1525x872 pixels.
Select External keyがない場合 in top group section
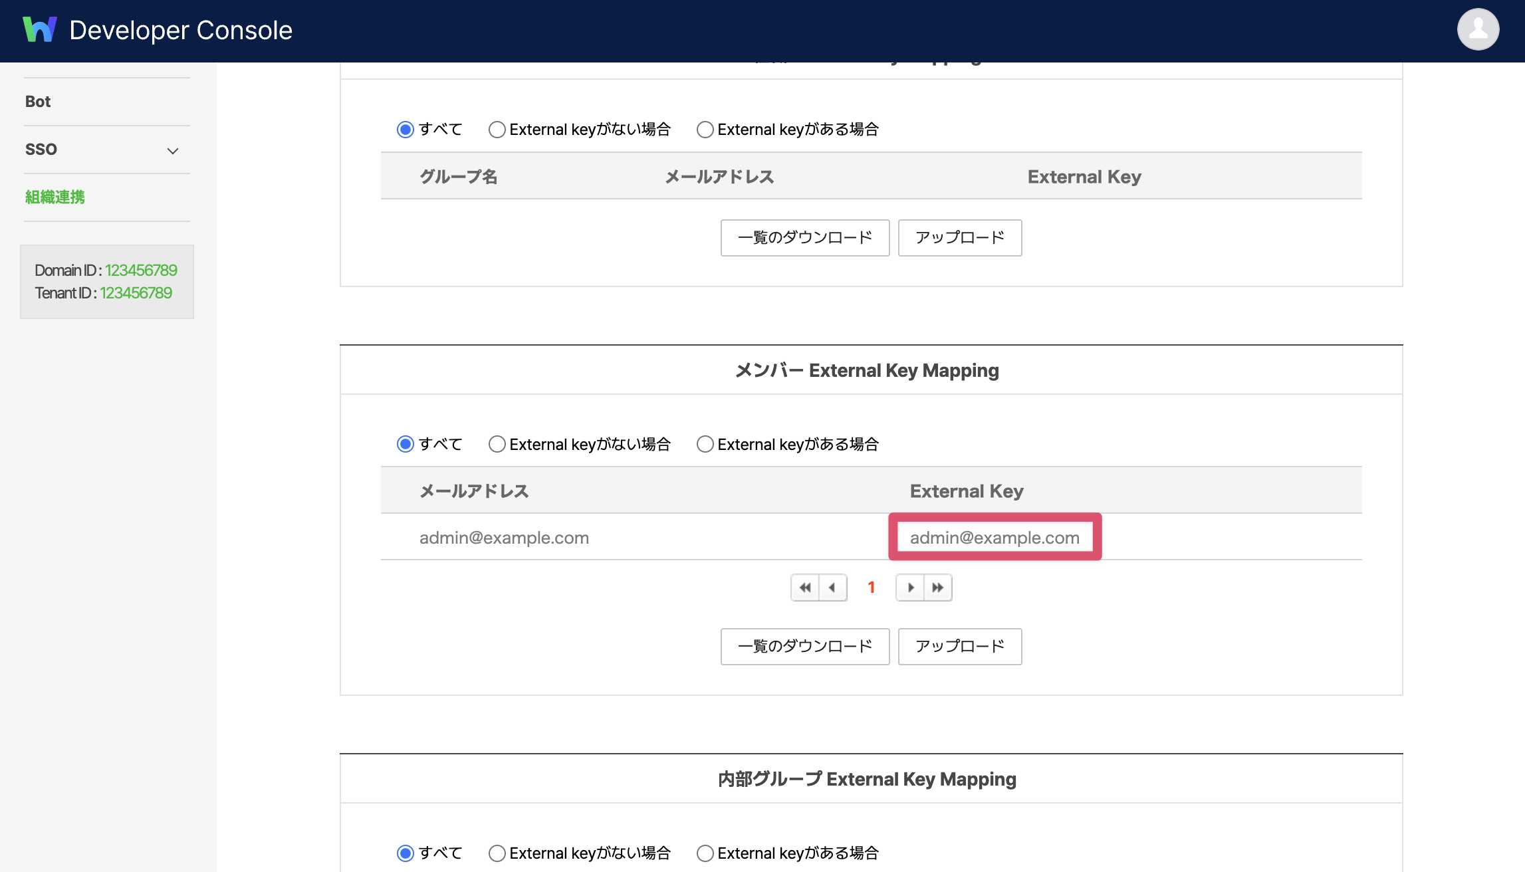[497, 130]
